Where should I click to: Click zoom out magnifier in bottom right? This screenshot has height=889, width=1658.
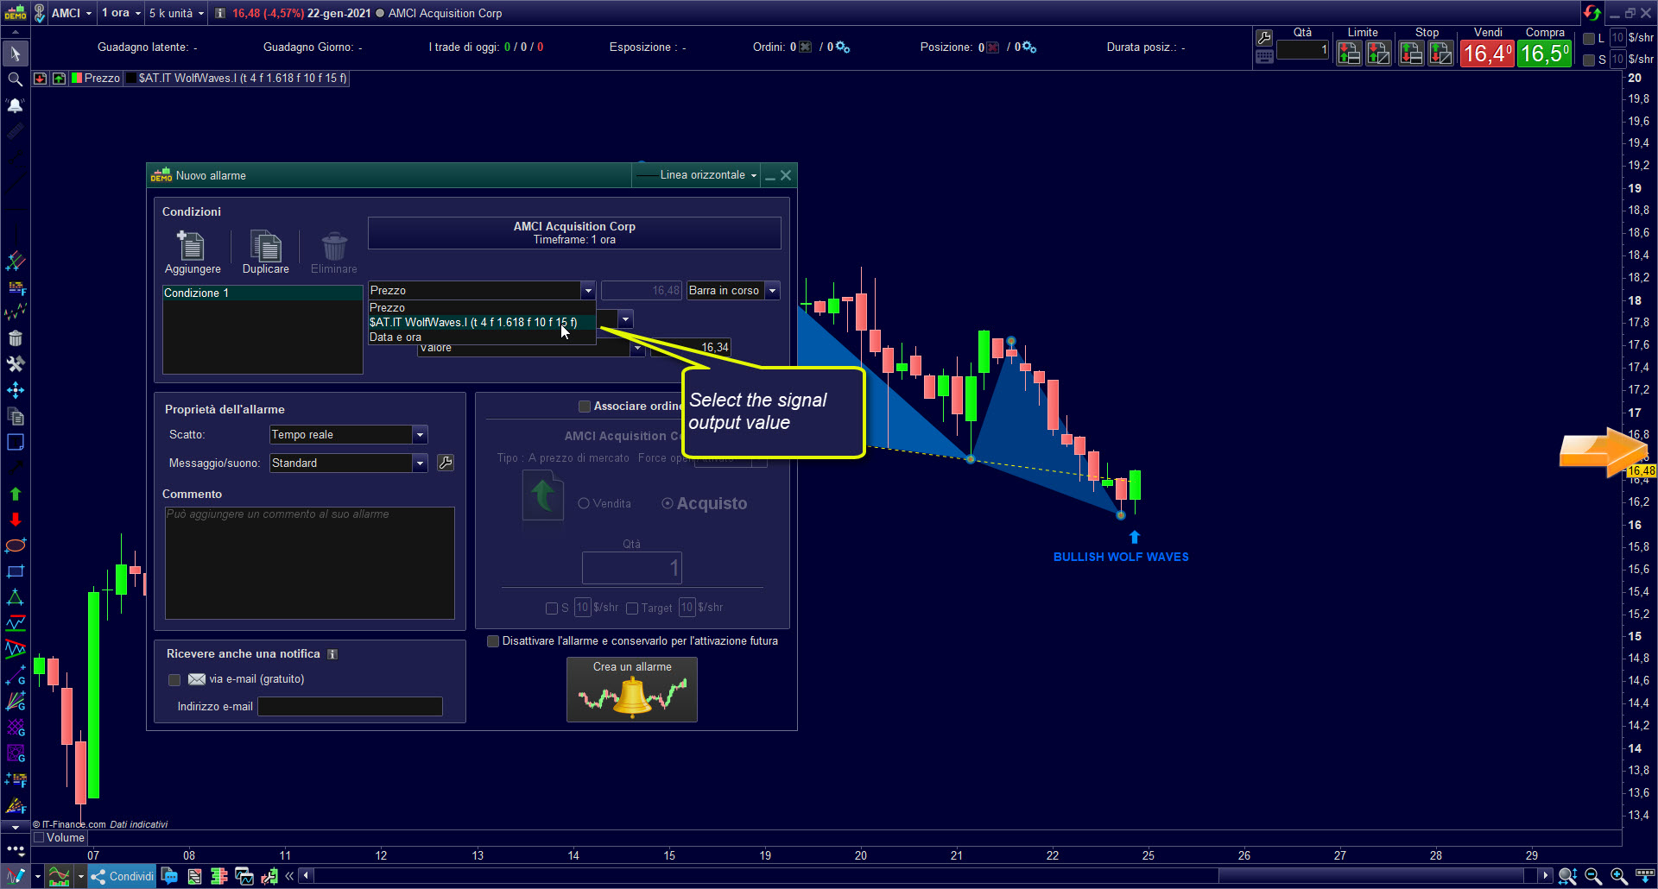coord(1593,876)
